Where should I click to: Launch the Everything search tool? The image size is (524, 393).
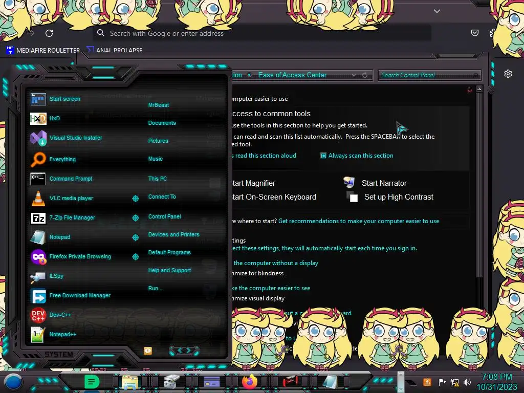[x=53, y=159]
